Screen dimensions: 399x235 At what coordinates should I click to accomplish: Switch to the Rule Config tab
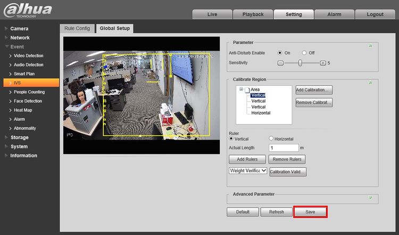click(78, 28)
